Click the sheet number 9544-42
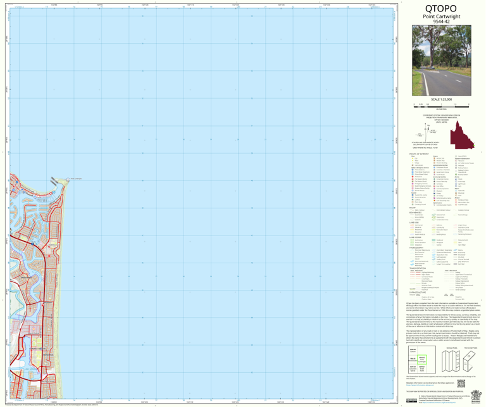This screenshot has height=407, width=486. point(441,22)
